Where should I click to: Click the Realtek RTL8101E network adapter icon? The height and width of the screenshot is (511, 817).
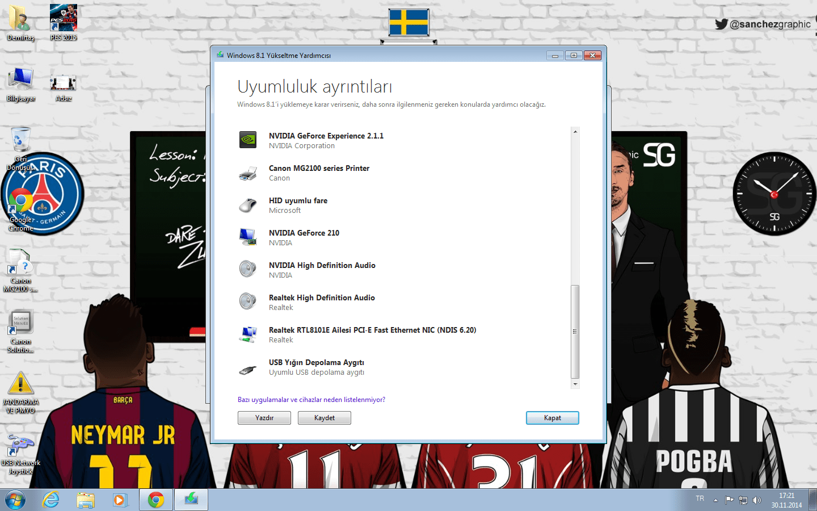coord(248,334)
